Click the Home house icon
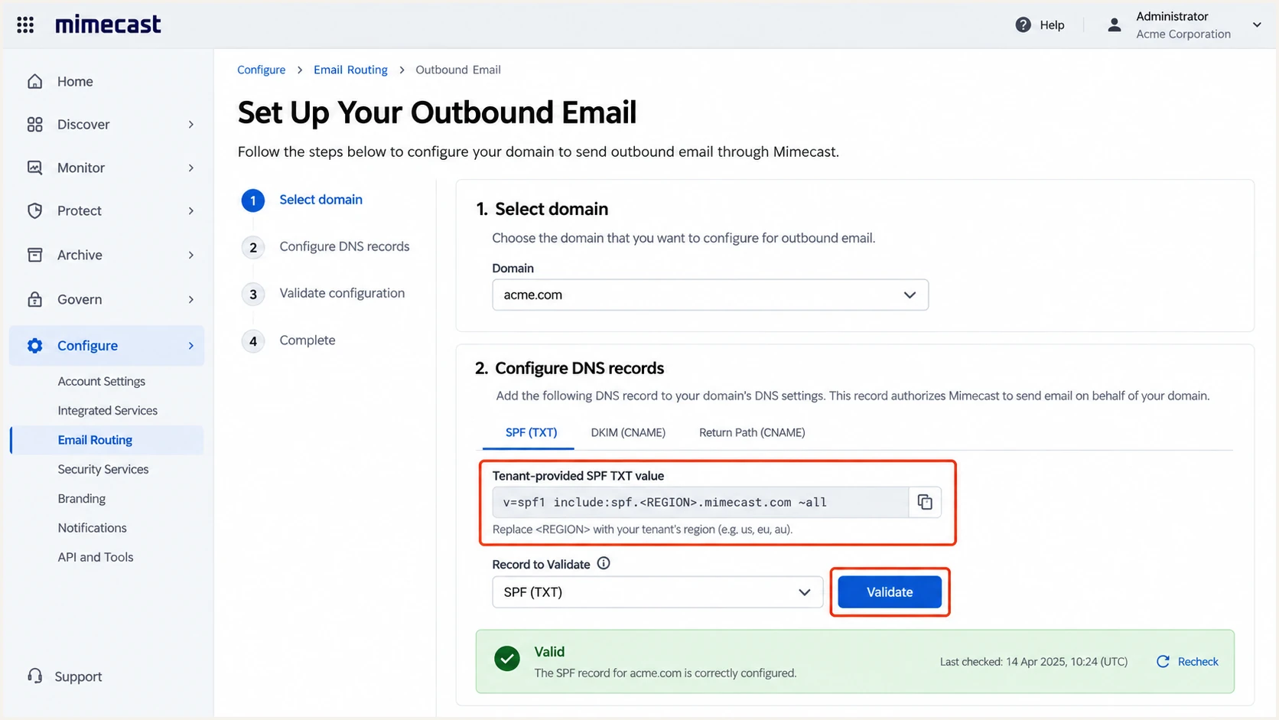The width and height of the screenshot is (1279, 720). click(x=35, y=81)
